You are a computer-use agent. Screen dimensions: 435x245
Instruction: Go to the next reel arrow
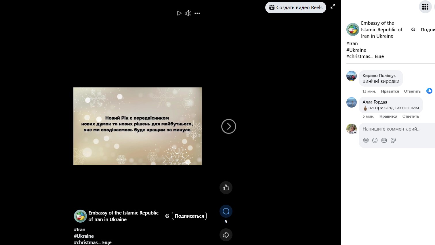[229, 126]
